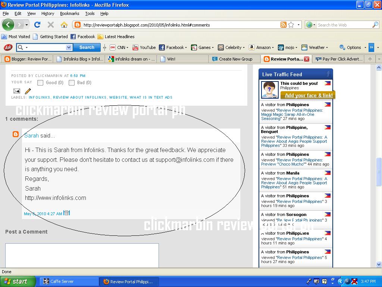The image size is (382, 287).
Task: Click the Facebook bookmark in bookmarks toolbar
Action: pyautogui.click(x=83, y=37)
